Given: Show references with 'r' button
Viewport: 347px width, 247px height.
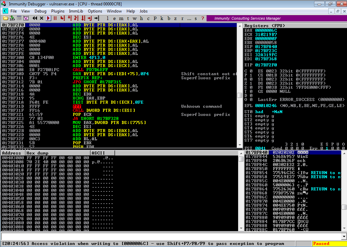Looking at the screenshot, I should [182, 18].
